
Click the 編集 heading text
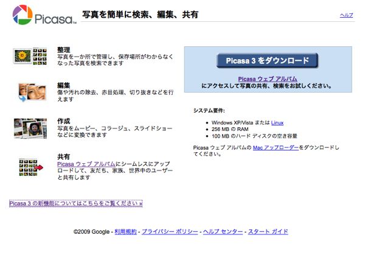click(x=63, y=85)
